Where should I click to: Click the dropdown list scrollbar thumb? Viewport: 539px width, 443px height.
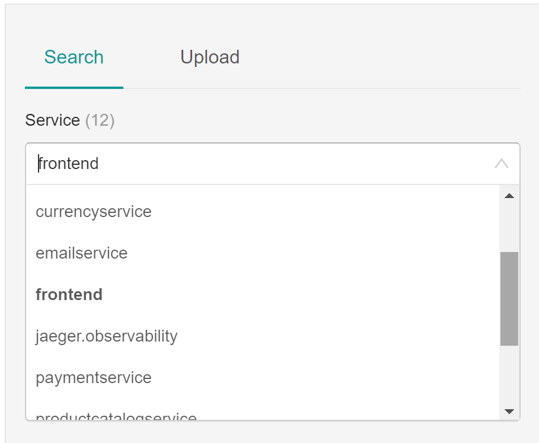pos(509,298)
